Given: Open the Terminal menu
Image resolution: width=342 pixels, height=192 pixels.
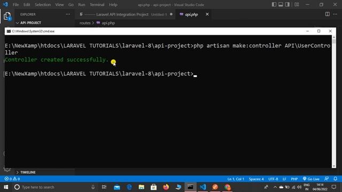Looking at the screenshot, I should 97,5.
